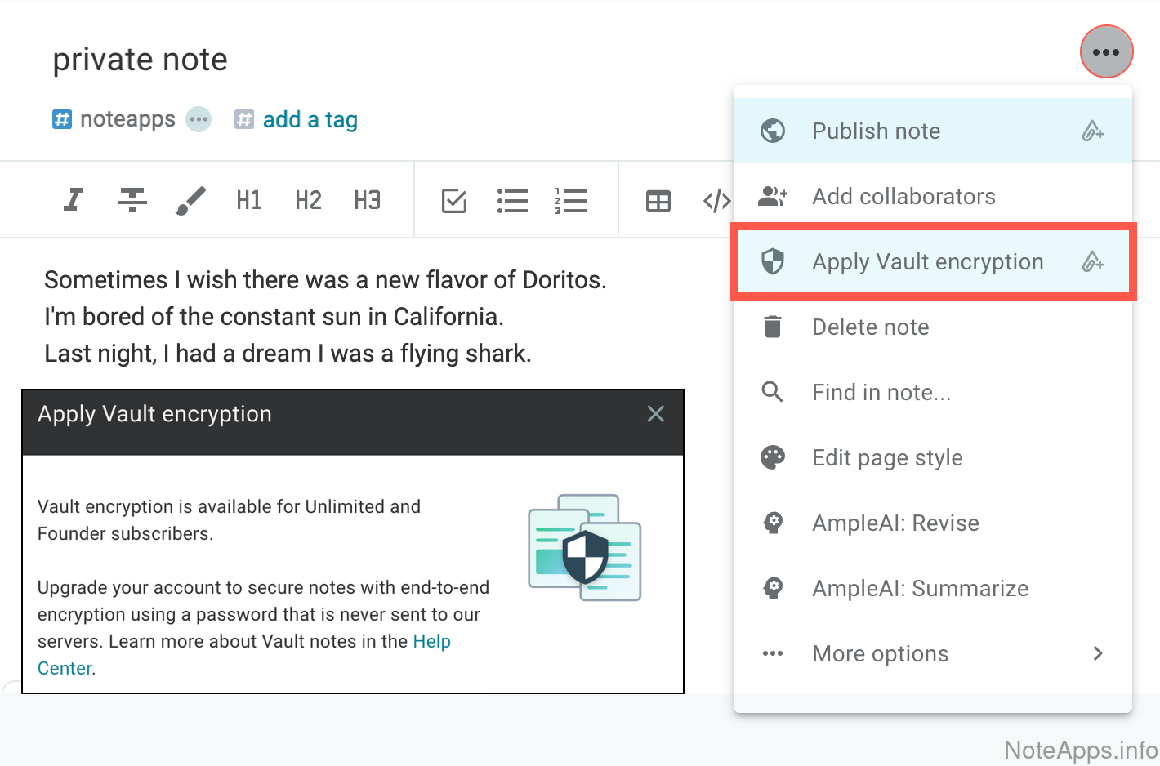Apply H1 heading style
The height and width of the screenshot is (766, 1160).
click(x=249, y=200)
